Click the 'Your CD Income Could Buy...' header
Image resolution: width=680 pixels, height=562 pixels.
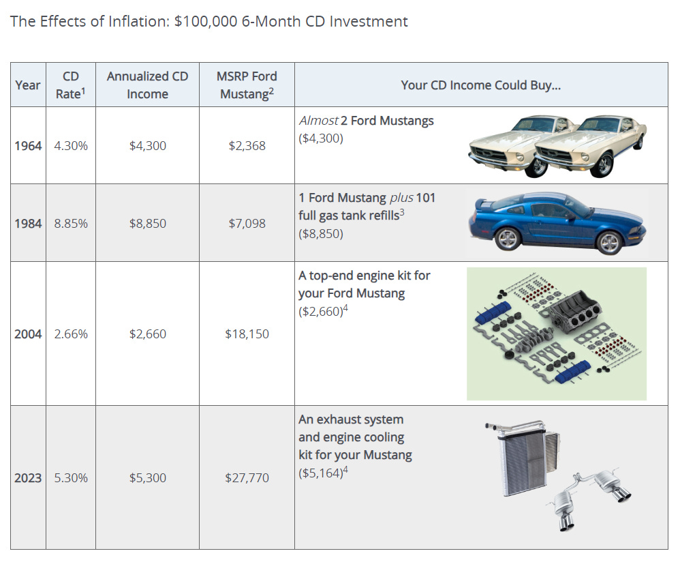pos(481,85)
